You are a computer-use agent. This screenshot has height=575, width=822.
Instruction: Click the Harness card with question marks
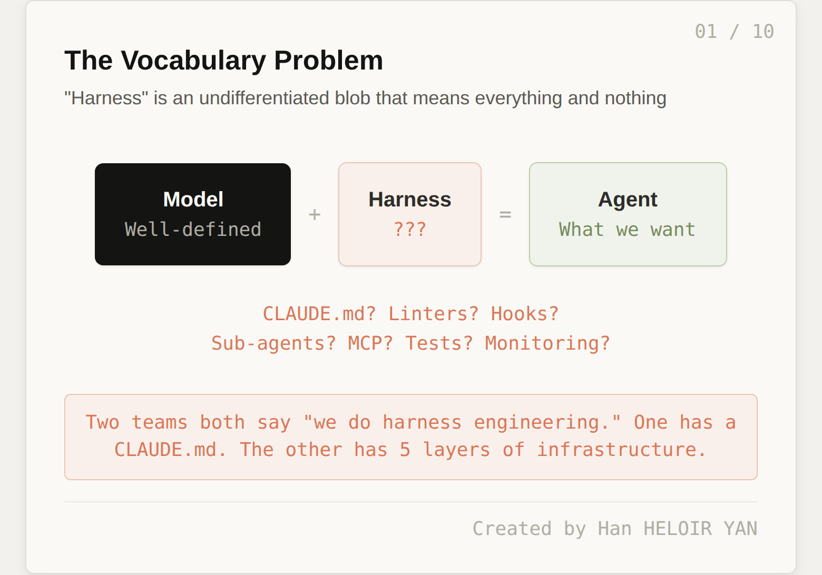[410, 214]
